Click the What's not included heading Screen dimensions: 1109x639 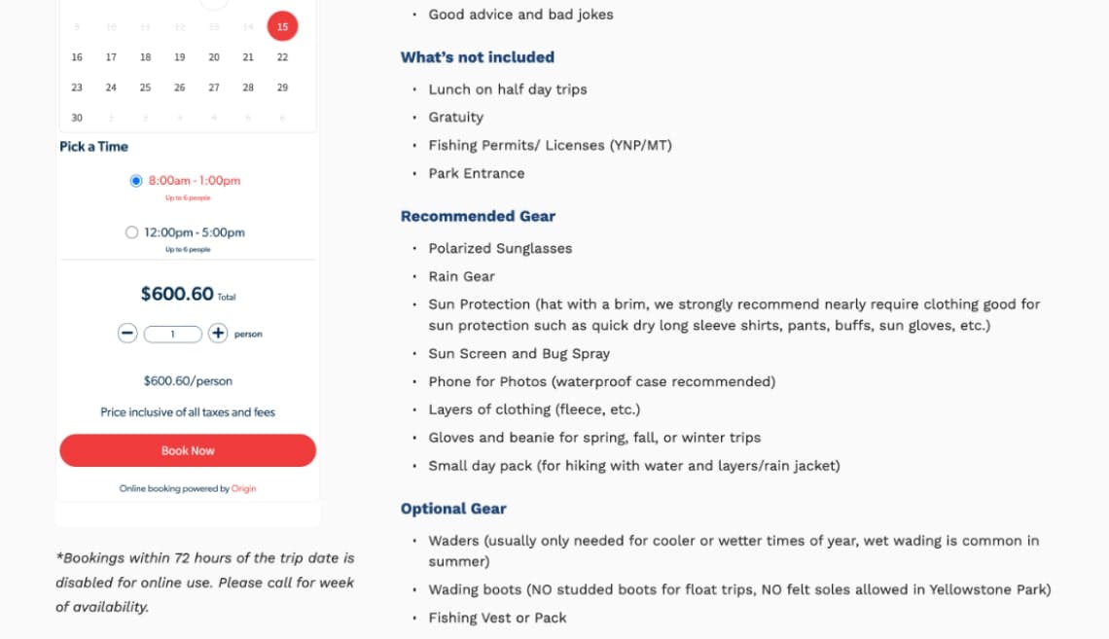(x=477, y=56)
